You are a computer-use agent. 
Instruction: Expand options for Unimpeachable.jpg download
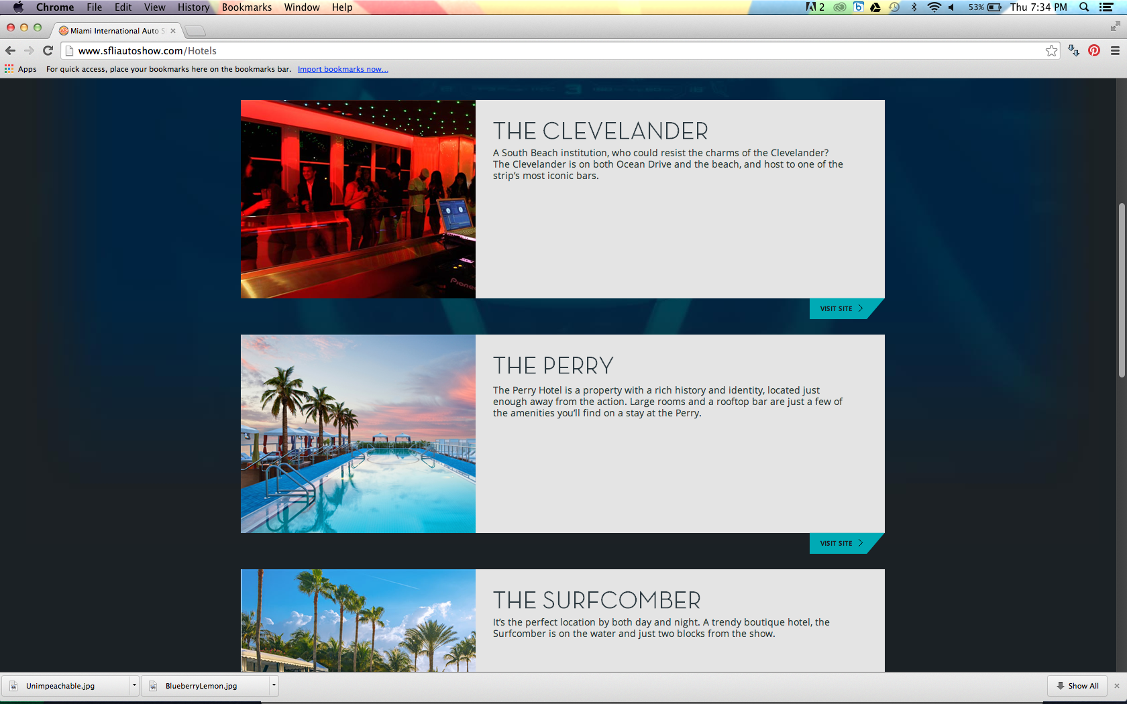pos(134,685)
